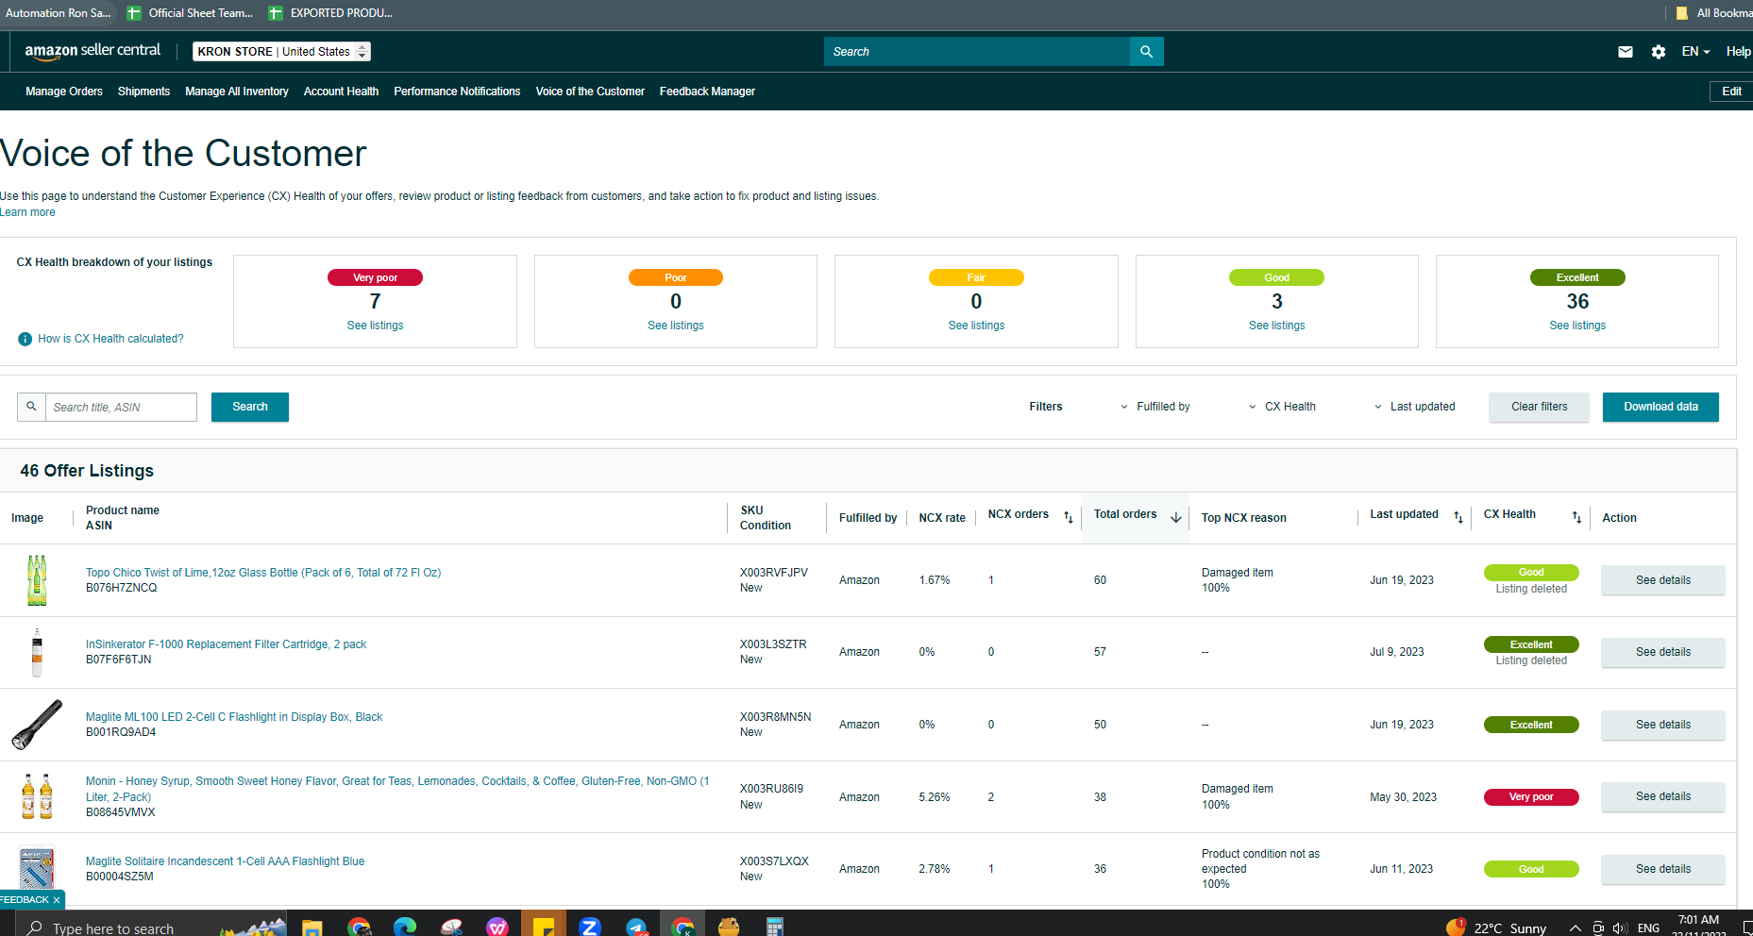Viewport: 1753px width, 936px height.
Task: Open the EN language dropdown
Action: (1695, 52)
